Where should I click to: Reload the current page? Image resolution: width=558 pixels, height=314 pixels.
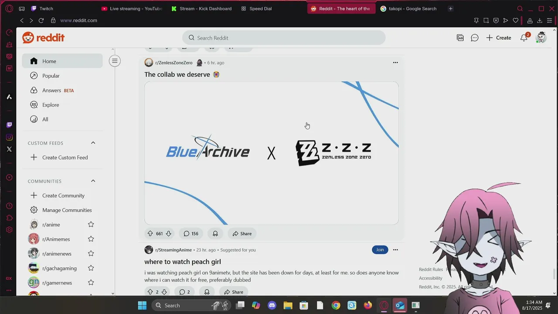(x=41, y=20)
